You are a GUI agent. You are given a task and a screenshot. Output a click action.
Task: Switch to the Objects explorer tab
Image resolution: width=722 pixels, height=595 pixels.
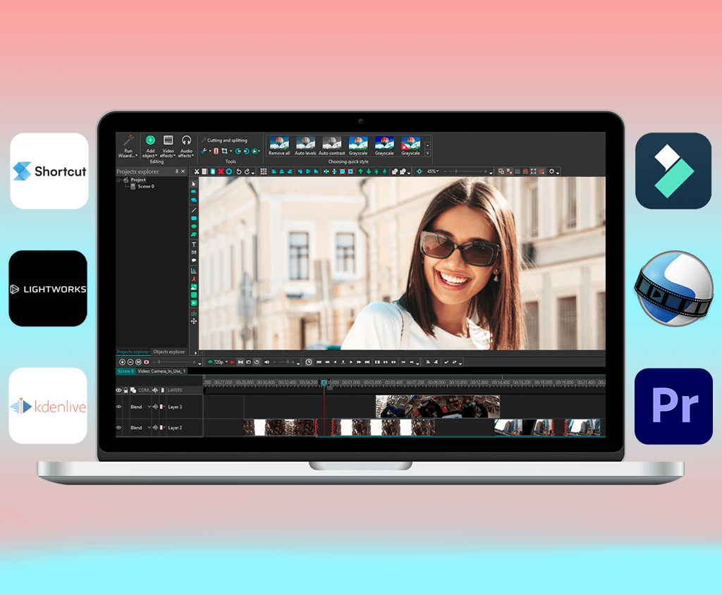pos(169,351)
